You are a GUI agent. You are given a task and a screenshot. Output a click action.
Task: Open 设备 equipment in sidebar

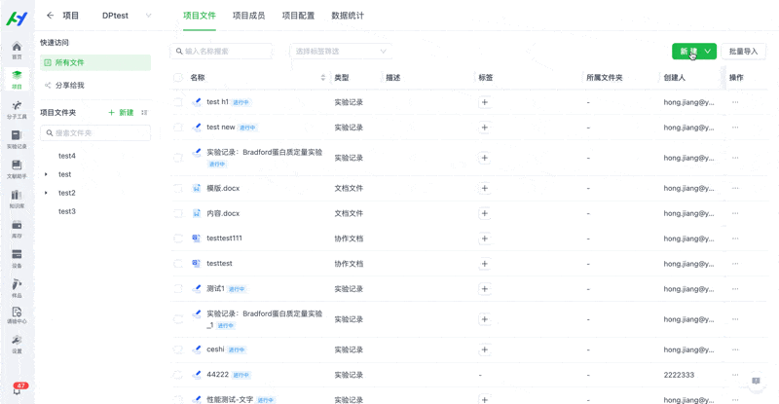tap(17, 259)
